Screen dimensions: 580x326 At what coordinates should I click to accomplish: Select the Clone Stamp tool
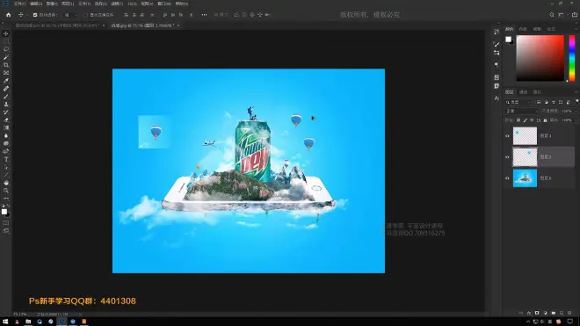click(6, 105)
